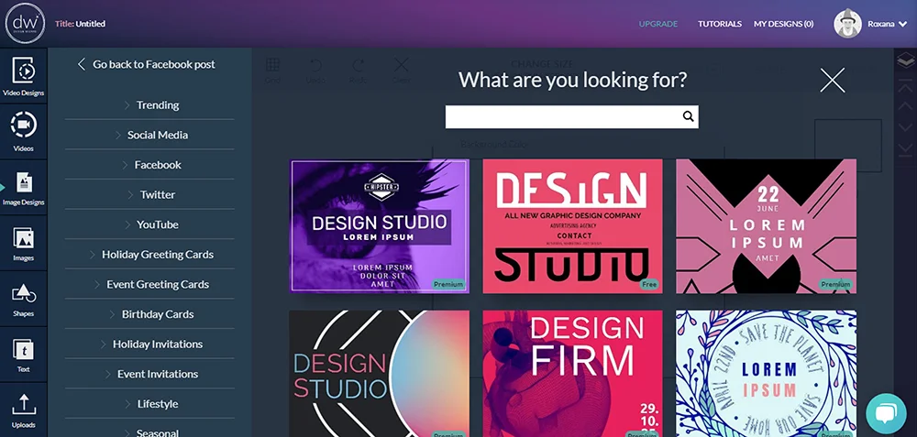
Task: Click the "What are you looking for?" heading
Action: pos(572,80)
